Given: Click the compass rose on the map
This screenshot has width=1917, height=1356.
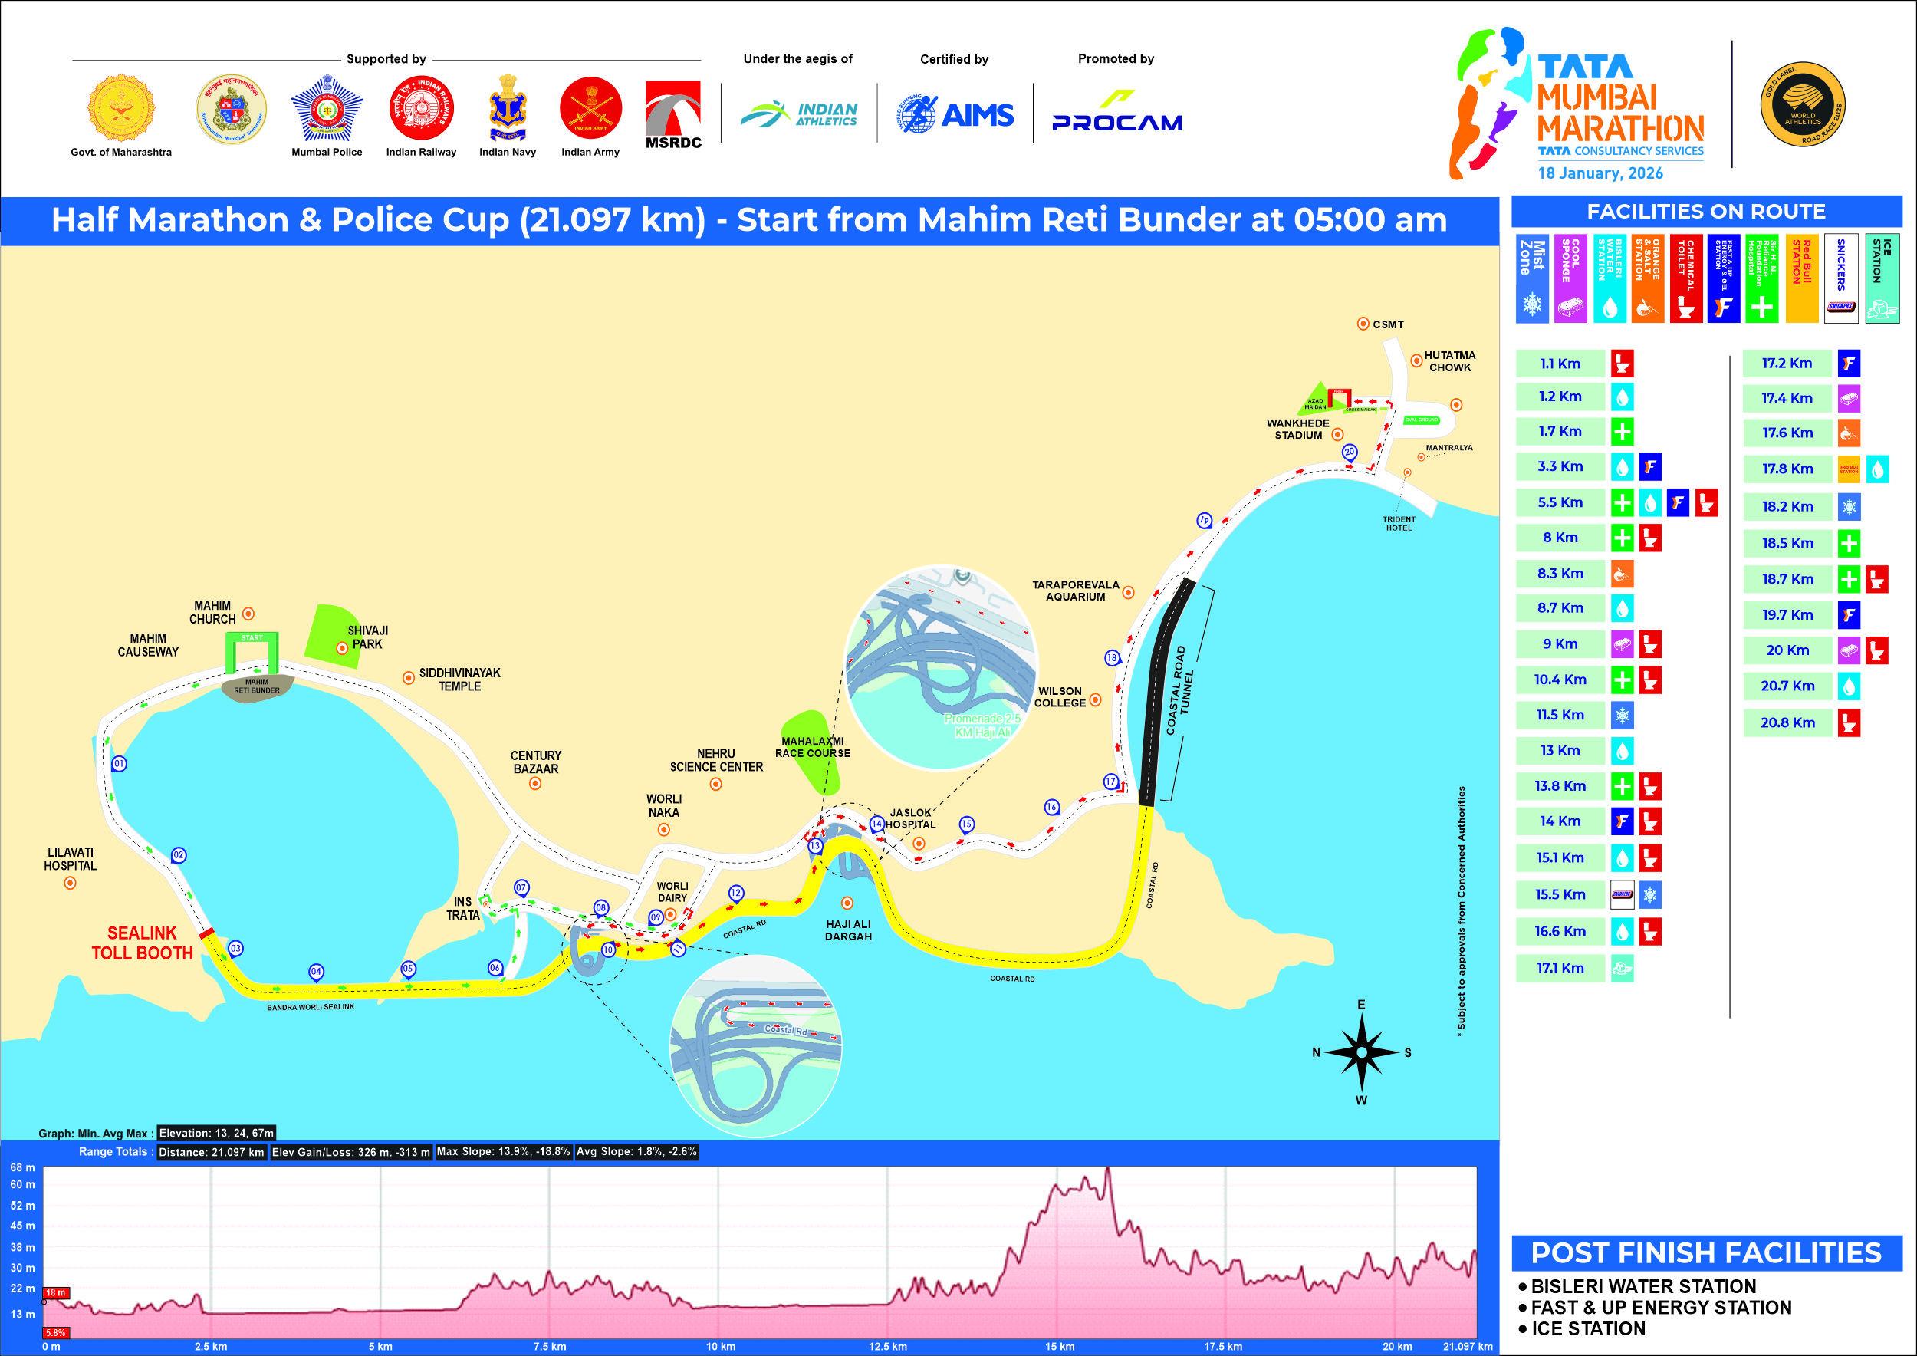Looking at the screenshot, I should [x=1361, y=1052].
